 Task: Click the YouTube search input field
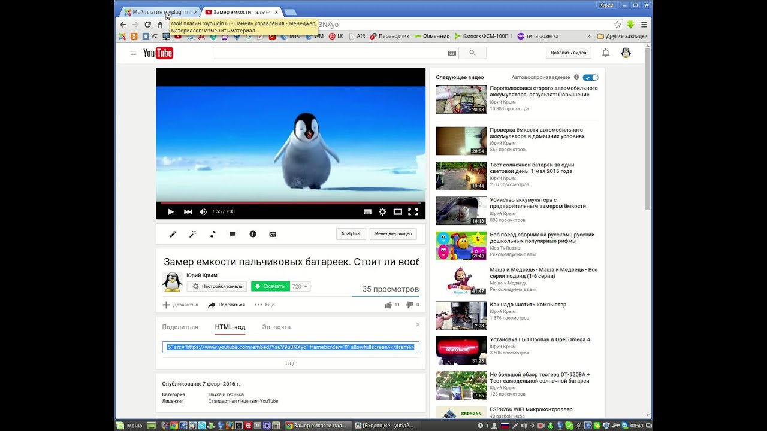point(336,53)
